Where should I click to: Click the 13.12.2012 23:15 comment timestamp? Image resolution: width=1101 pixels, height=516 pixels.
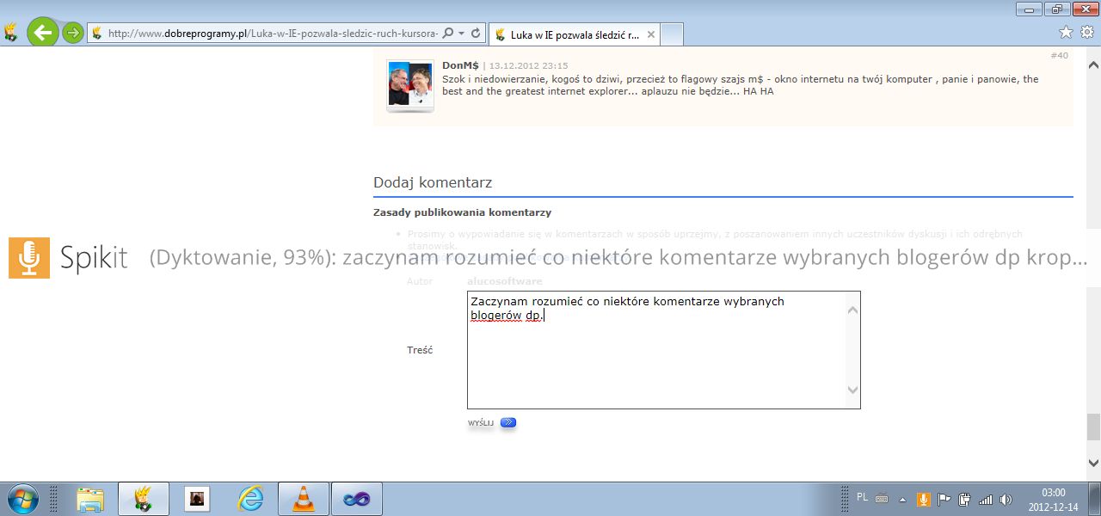528,65
